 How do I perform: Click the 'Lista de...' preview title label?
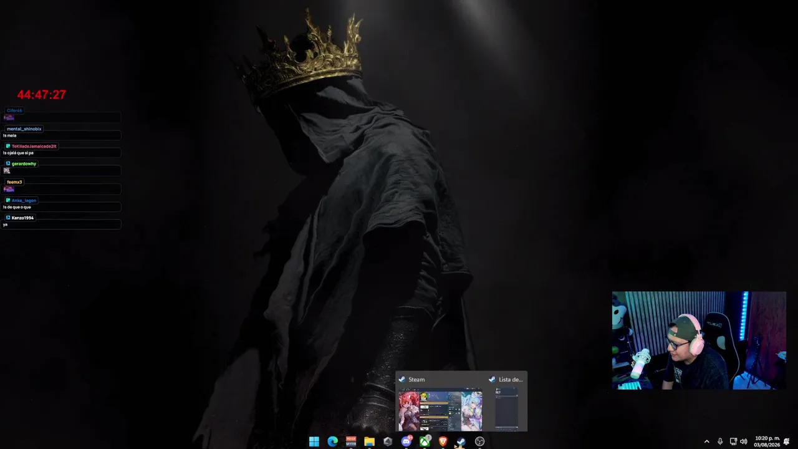(511, 379)
